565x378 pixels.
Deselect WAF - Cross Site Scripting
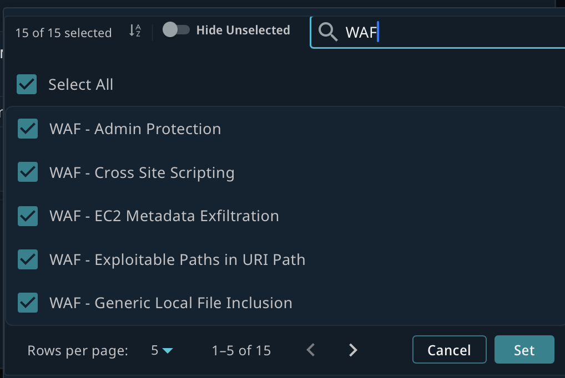[27, 172]
